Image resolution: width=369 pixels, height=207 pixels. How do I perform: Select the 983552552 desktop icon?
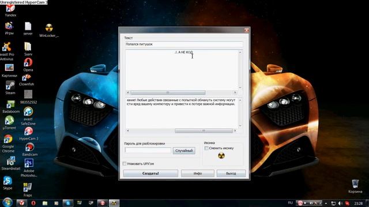(28, 97)
